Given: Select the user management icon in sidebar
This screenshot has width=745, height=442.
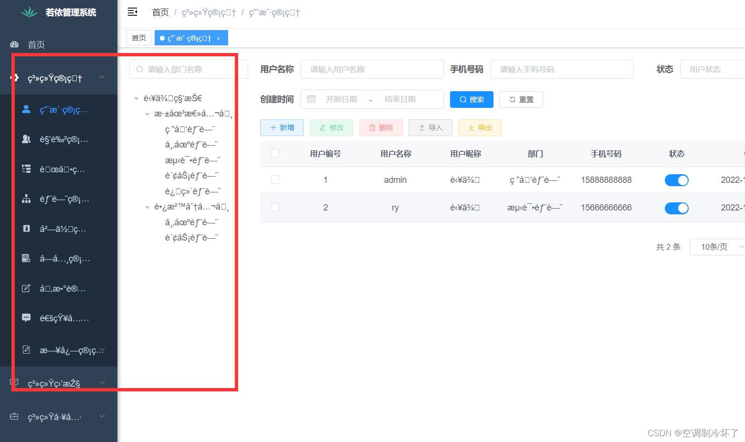Looking at the screenshot, I should click(x=26, y=109).
